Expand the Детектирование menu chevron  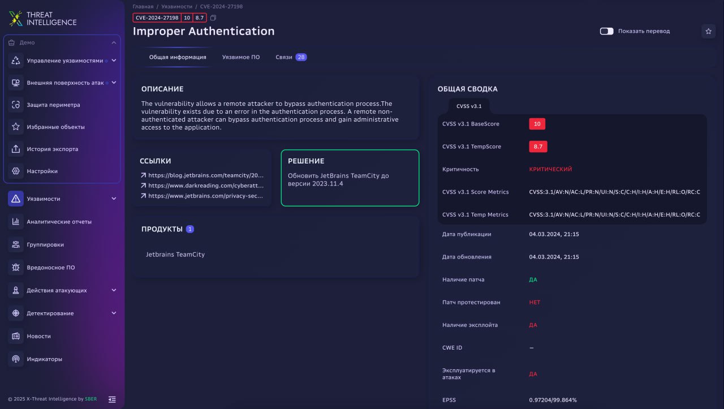[114, 313]
